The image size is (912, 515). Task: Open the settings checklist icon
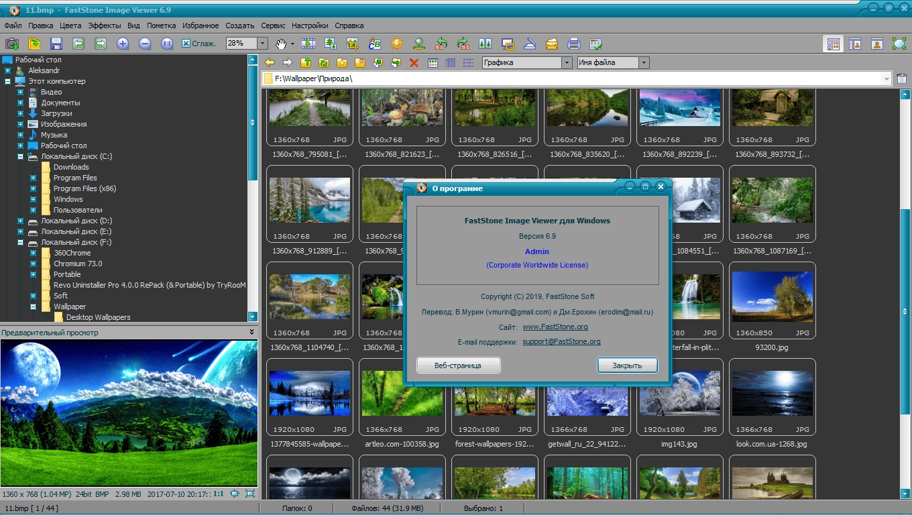[596, 44]
